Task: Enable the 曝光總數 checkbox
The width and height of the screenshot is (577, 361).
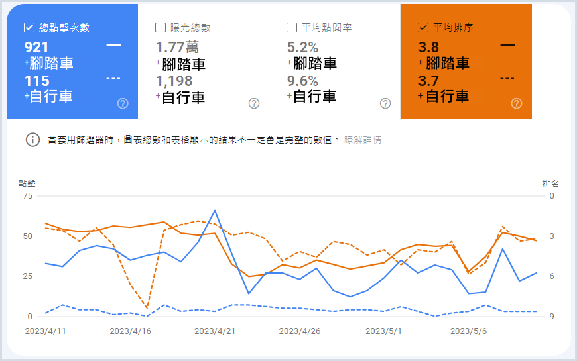Action: coord(160,28)
